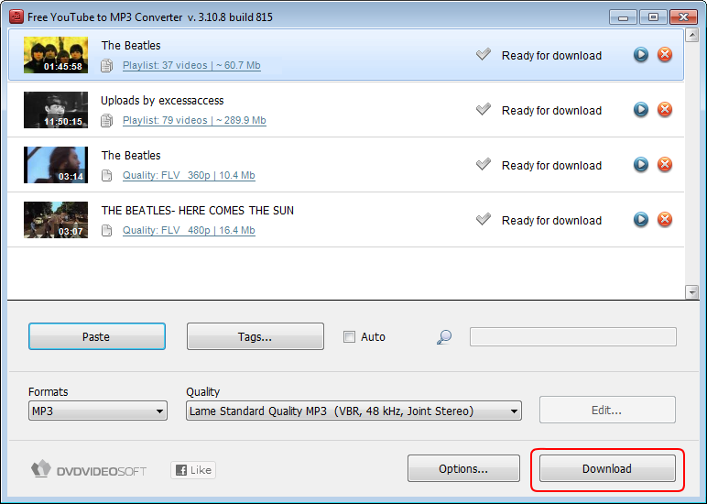This screenshot has width=707, height=504.
Task: Open link Playlist: 79 videos ~289.9 Mb
Action: tap(194, 120)
